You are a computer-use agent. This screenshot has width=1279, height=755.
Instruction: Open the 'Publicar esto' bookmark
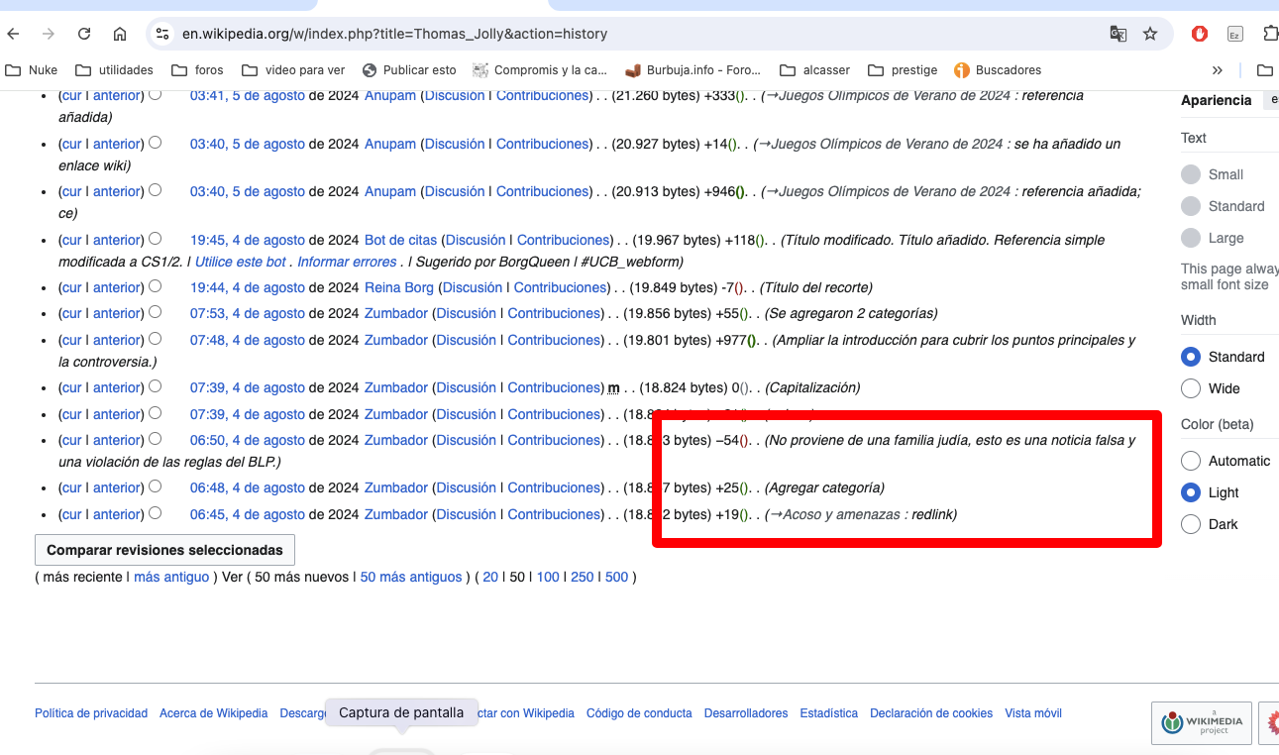tap(409, 70)
